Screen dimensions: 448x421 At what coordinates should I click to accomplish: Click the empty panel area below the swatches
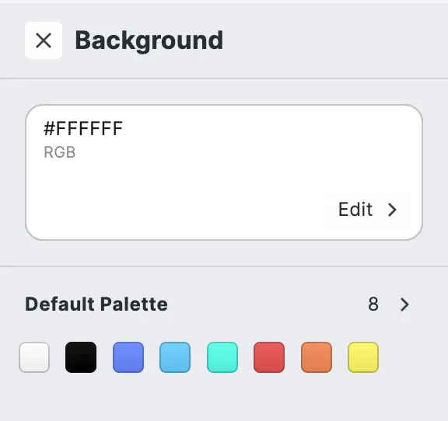[x=224, y=398]
